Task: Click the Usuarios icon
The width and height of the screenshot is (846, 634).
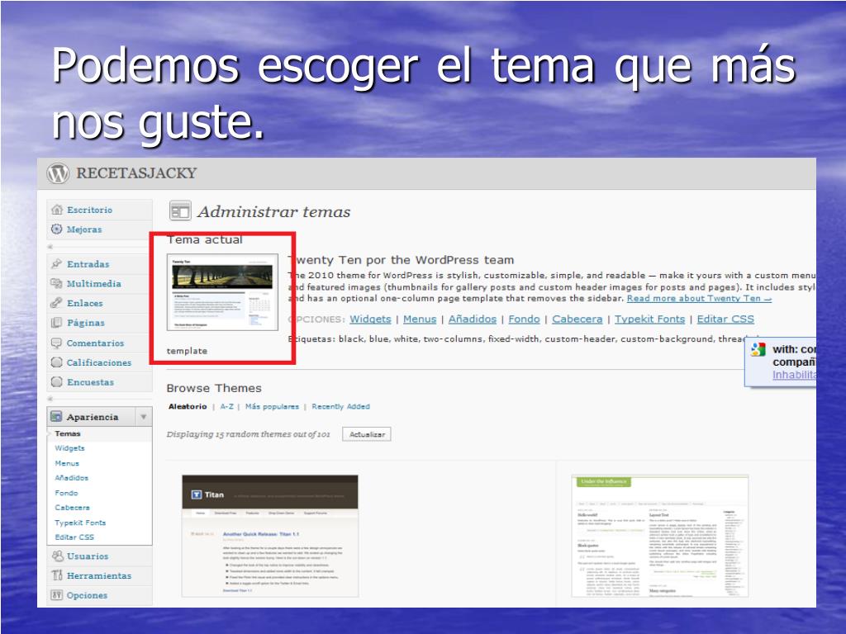Action: click(x=57, y=556)
